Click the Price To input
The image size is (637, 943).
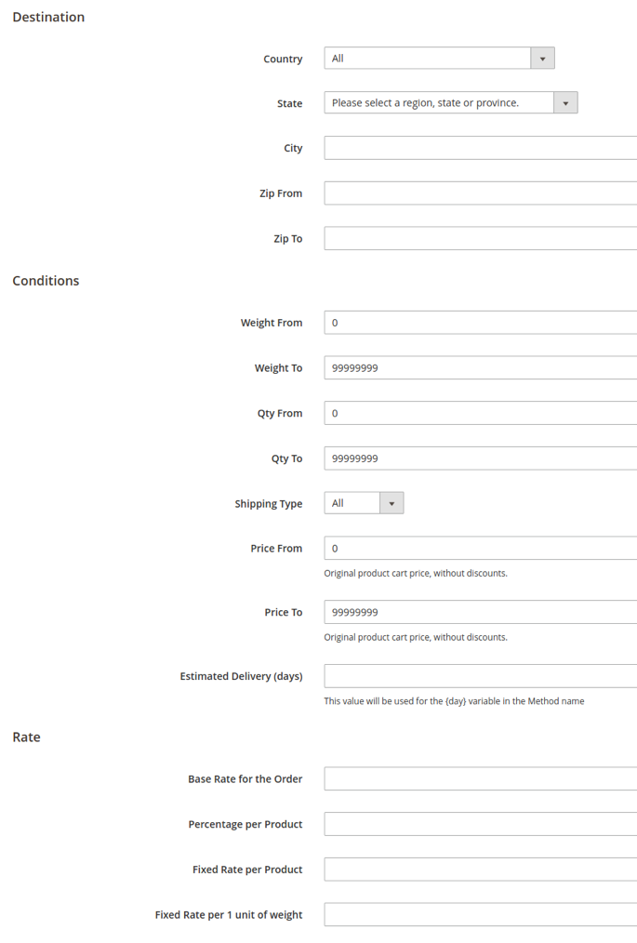click(x=480, y=612)
